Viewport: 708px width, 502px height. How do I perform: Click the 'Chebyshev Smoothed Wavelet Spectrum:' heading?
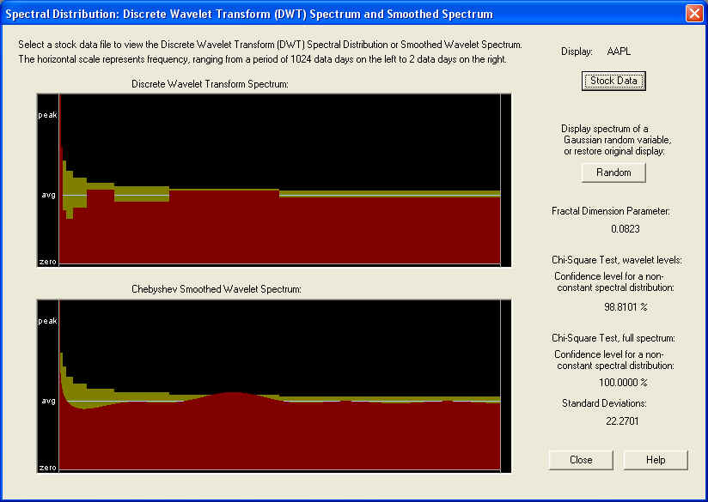(217, 289)
